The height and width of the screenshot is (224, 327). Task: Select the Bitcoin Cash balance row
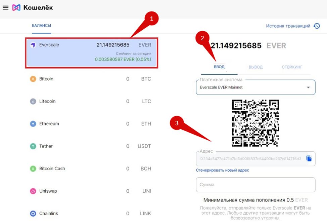click(91, 169)
